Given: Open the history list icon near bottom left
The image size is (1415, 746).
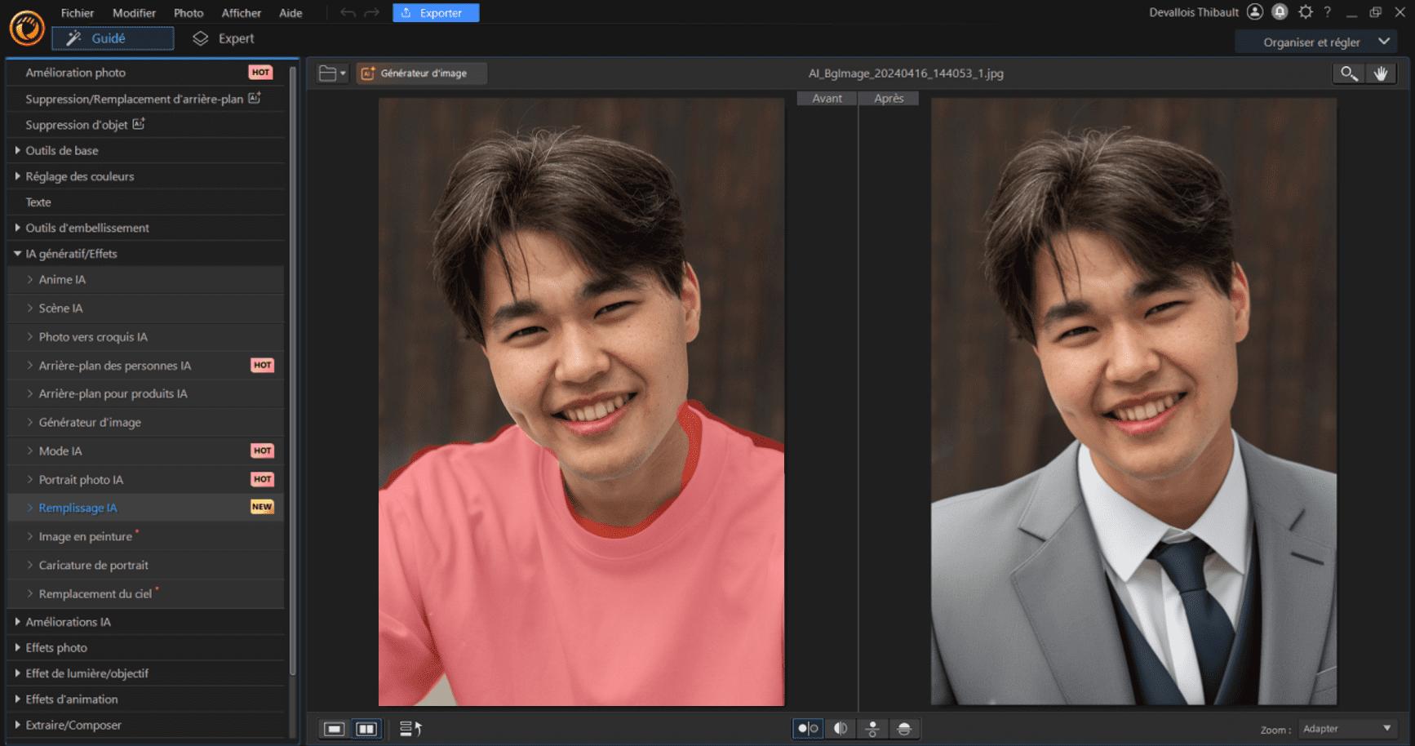Looking at the screenshot, I should 410,728.
